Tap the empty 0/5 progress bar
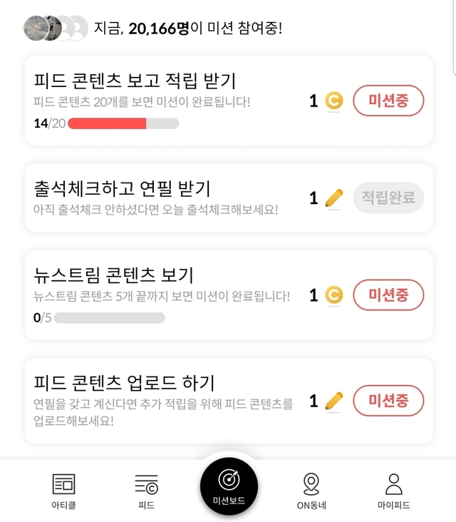This screenshot has width=456, height=522. [x=110, y=317]
